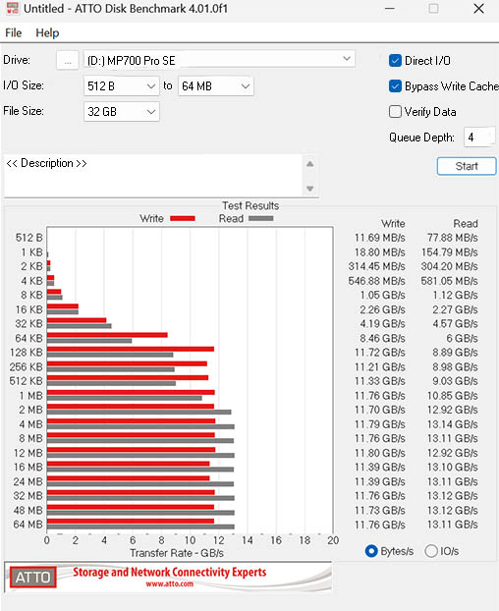Open the www.atto.com link
This screenshot has width=499, height=611.
click(170, 583)
